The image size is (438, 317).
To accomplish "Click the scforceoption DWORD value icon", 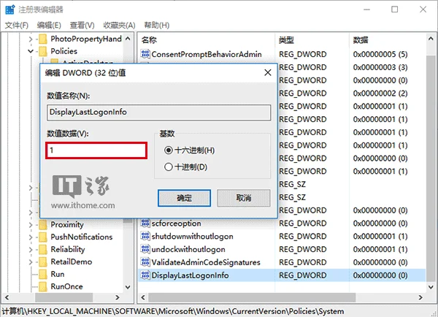I will [x=145, y=223].
